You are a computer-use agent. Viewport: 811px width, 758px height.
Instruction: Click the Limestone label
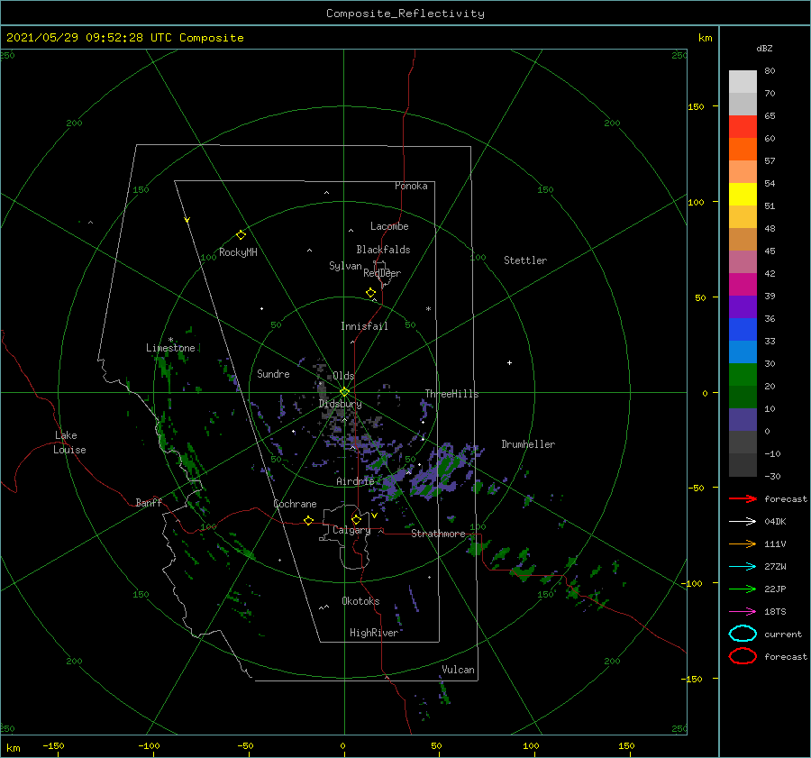tap(170, 348)
